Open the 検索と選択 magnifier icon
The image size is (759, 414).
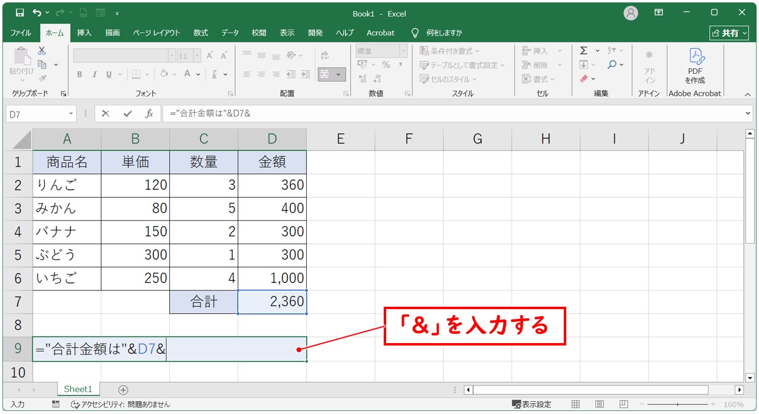[612, 64]
